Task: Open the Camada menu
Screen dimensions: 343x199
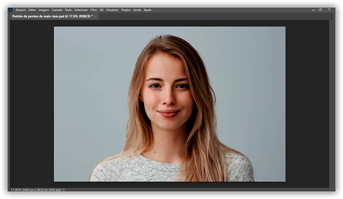Action: pyautogui.click(x=57, y=10)
